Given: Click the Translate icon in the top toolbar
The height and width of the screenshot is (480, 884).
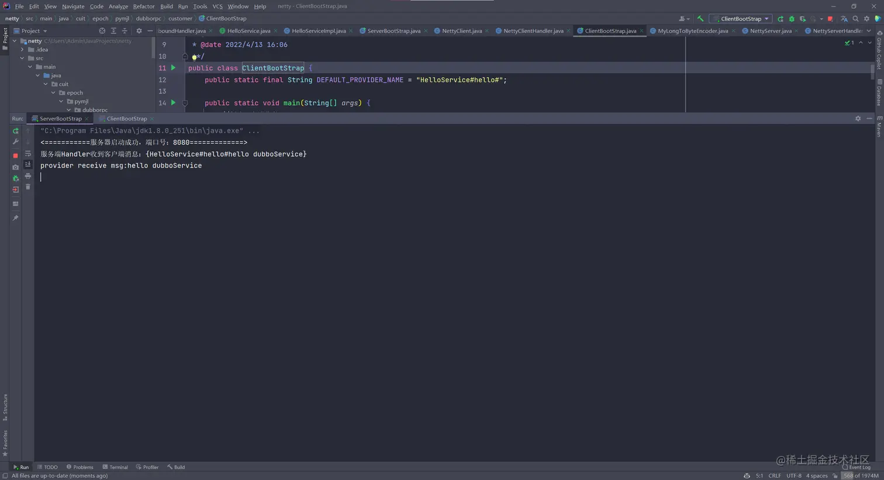Looking at the screenshot, I should 844,19.
